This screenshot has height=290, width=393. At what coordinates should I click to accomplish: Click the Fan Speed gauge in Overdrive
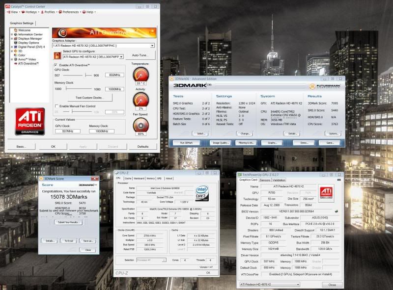pyautogui.click(x=141, y=125)
